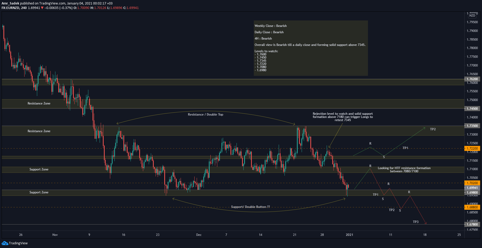Click the FX:EURNZD symbol name in header
The height and width of the screenshot is (248, 482).
pos(10,8)
